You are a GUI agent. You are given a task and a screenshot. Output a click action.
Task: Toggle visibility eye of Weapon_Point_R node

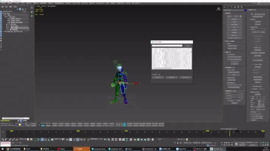click(8, 19)
